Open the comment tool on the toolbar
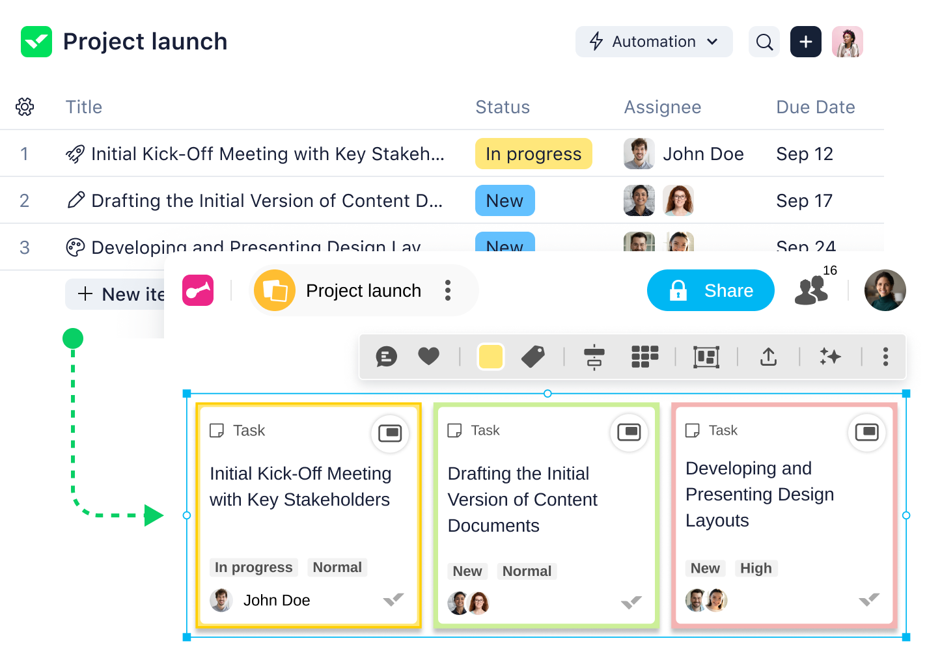The height and width of the screenshot is (656, 927). (x=386, y=357)
